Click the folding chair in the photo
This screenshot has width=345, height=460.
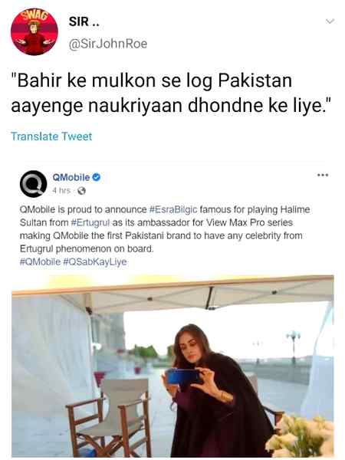click(109, 418)
